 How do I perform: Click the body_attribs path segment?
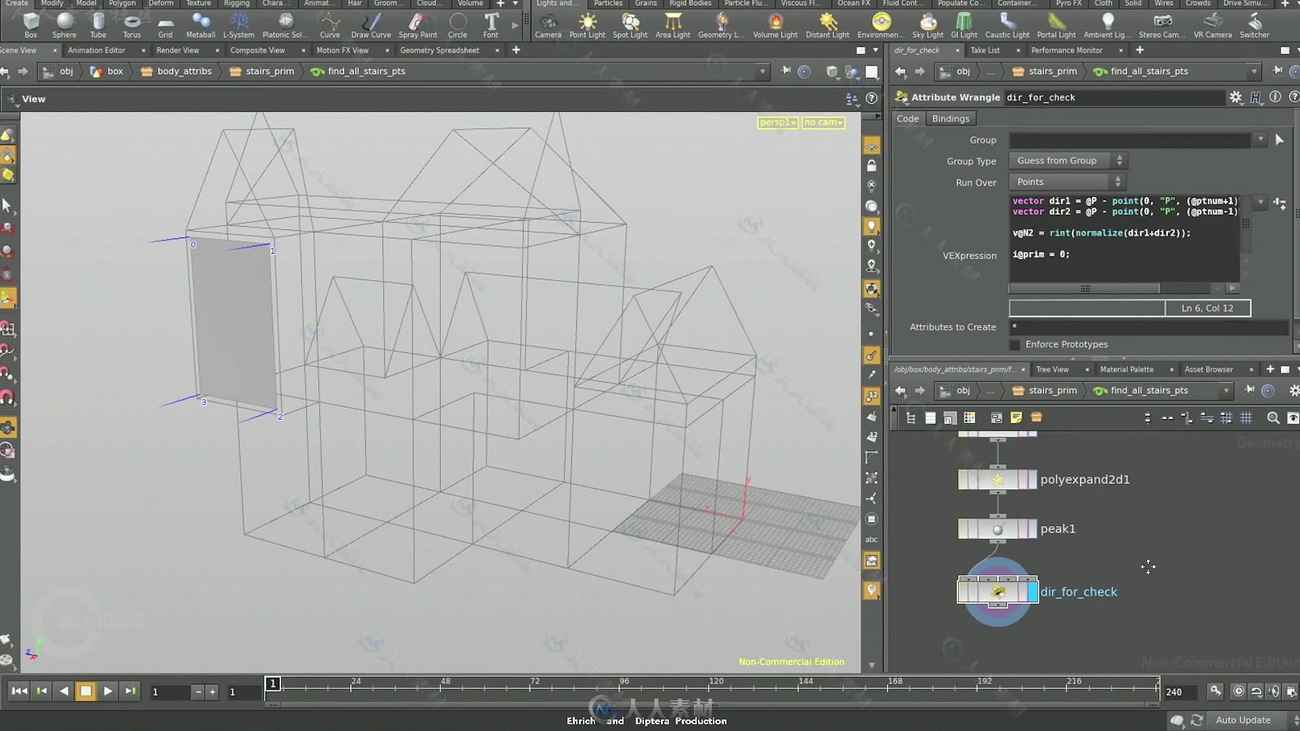176,71
